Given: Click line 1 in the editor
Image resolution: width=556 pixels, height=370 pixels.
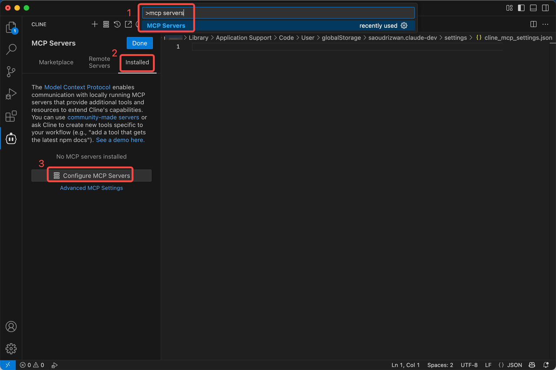Looking at the screenshot, I should click(347, 46).
